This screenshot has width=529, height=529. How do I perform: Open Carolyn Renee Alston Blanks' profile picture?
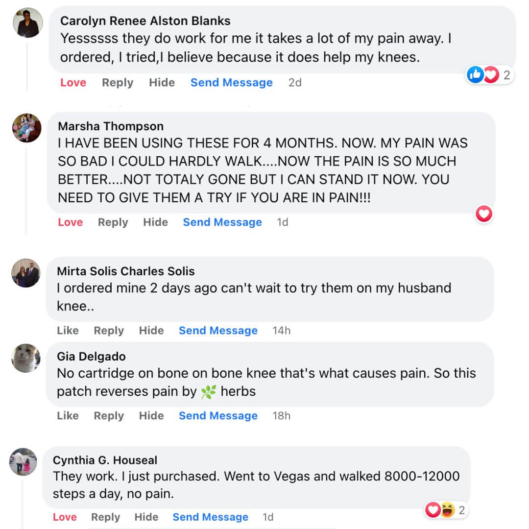point(27,23)
